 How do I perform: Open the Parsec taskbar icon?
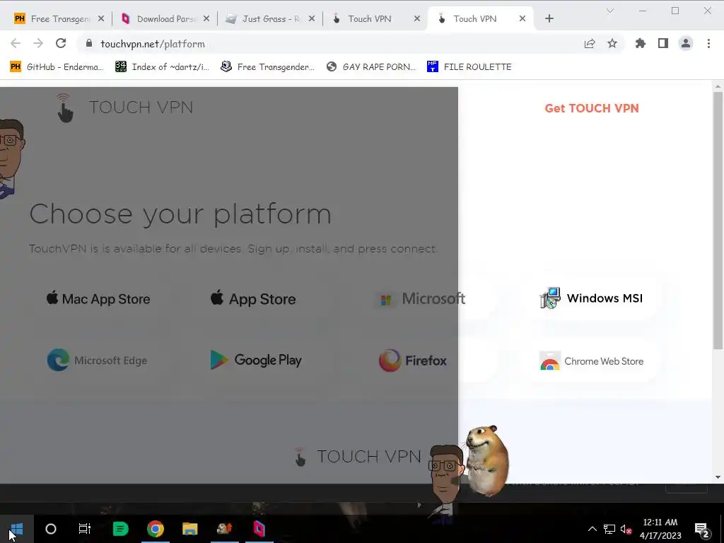[259, 529]
